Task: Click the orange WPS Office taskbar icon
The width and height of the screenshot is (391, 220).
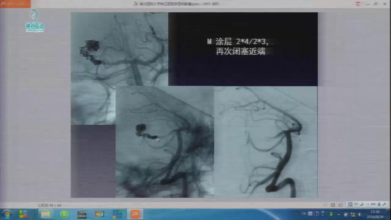Action: pos(135,214)
